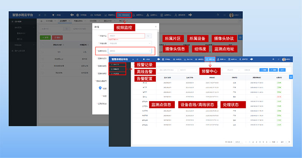Click the red 删除 delete button

pos(57,38)
